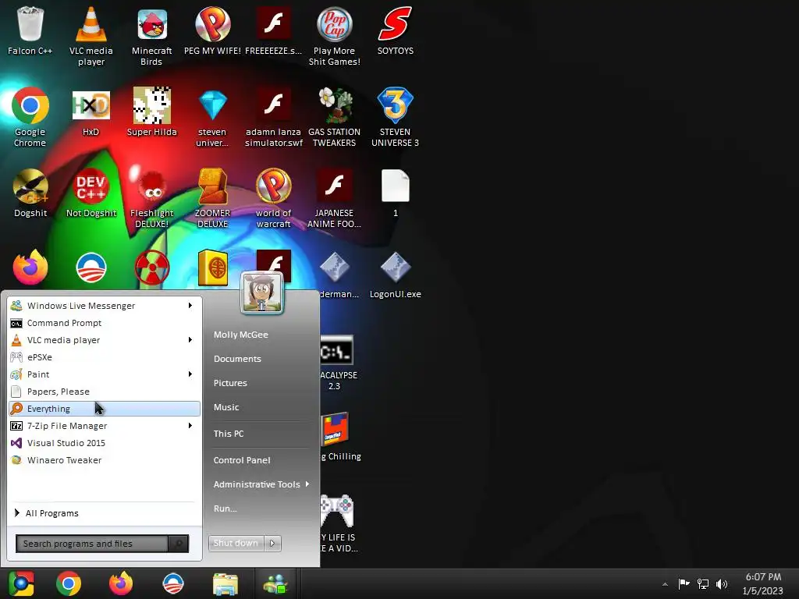799x599 pixels.
Task: Open PEG MY WIFE! desktop icon
Action: tap(212, 31)
